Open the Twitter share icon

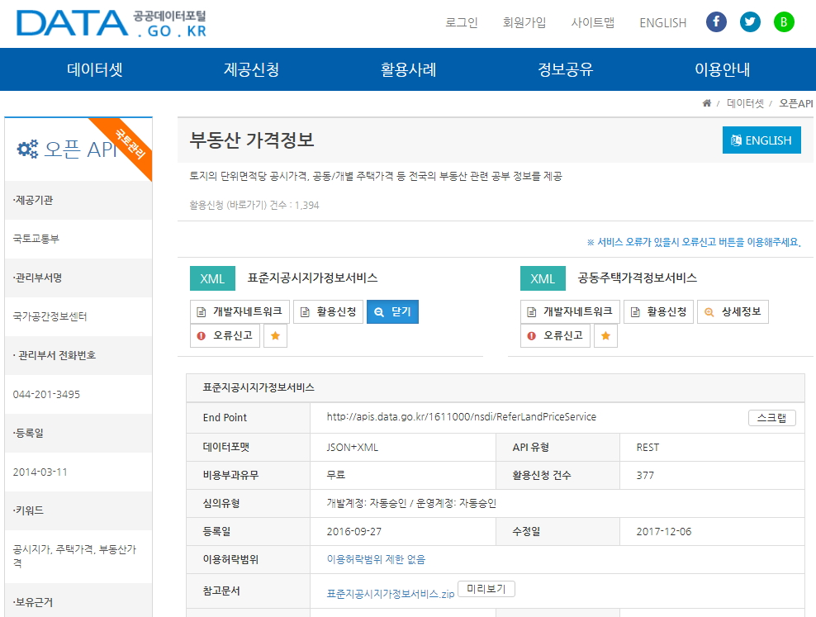coord(750,21)
